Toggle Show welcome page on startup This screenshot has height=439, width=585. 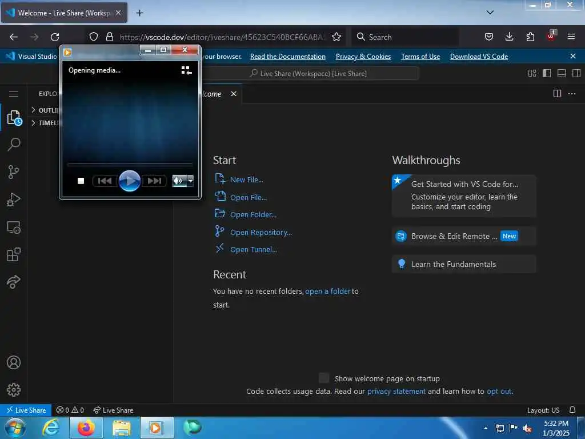pyautogui.click(x=324, y=378)
